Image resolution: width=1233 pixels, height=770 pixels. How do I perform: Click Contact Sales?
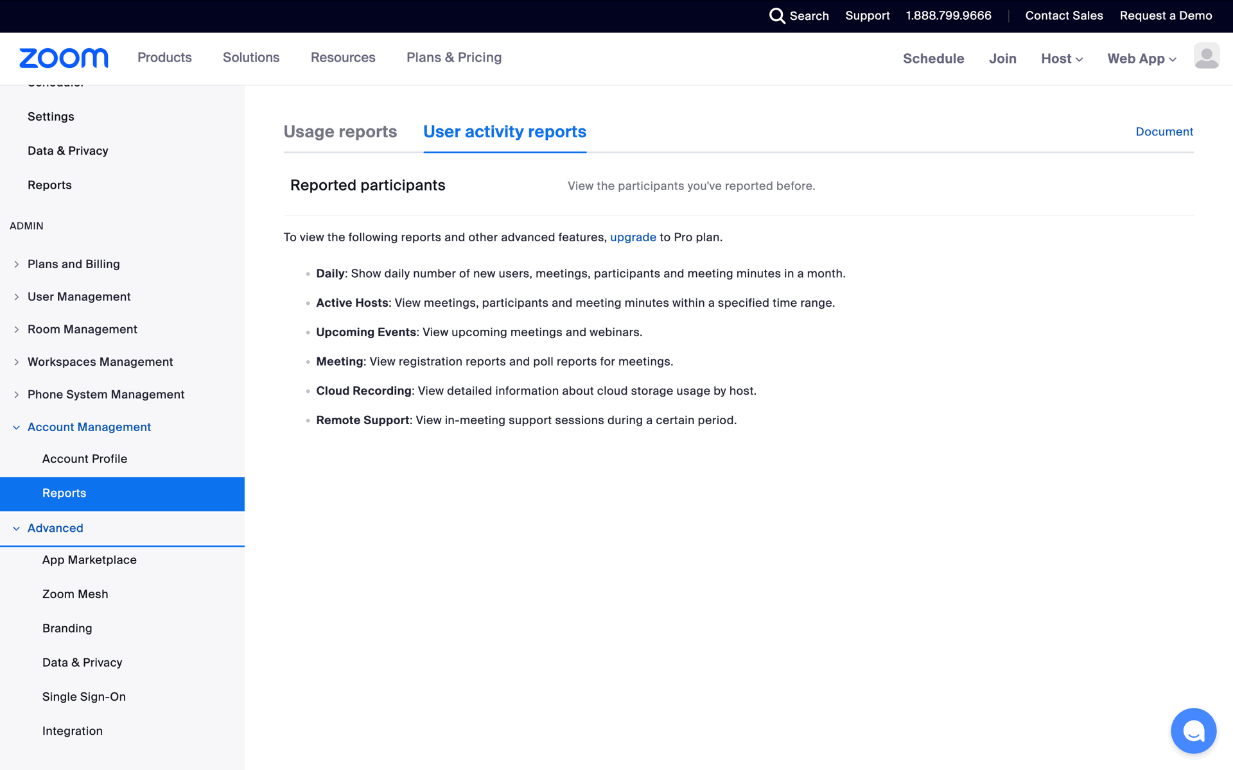pos(1063,15)
